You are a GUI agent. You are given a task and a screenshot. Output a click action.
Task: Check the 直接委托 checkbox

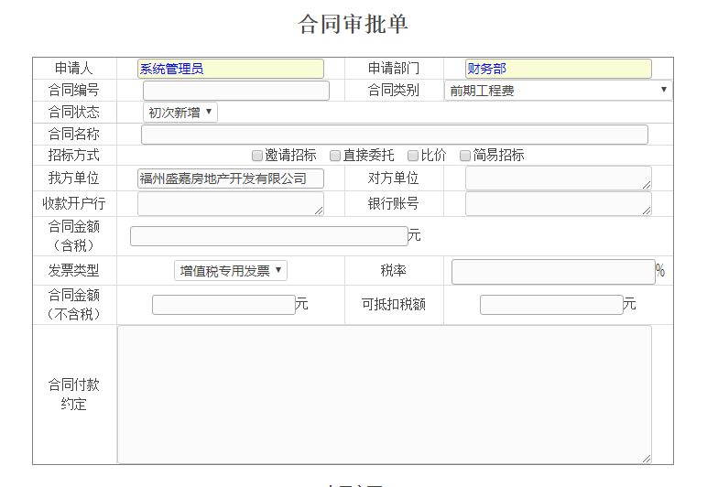point(336,156)
